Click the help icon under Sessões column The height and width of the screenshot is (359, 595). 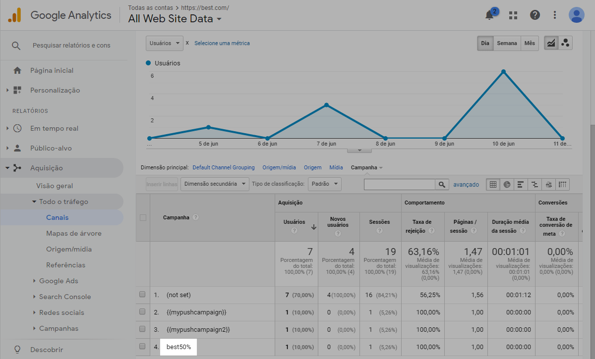(x=379, y=231)
